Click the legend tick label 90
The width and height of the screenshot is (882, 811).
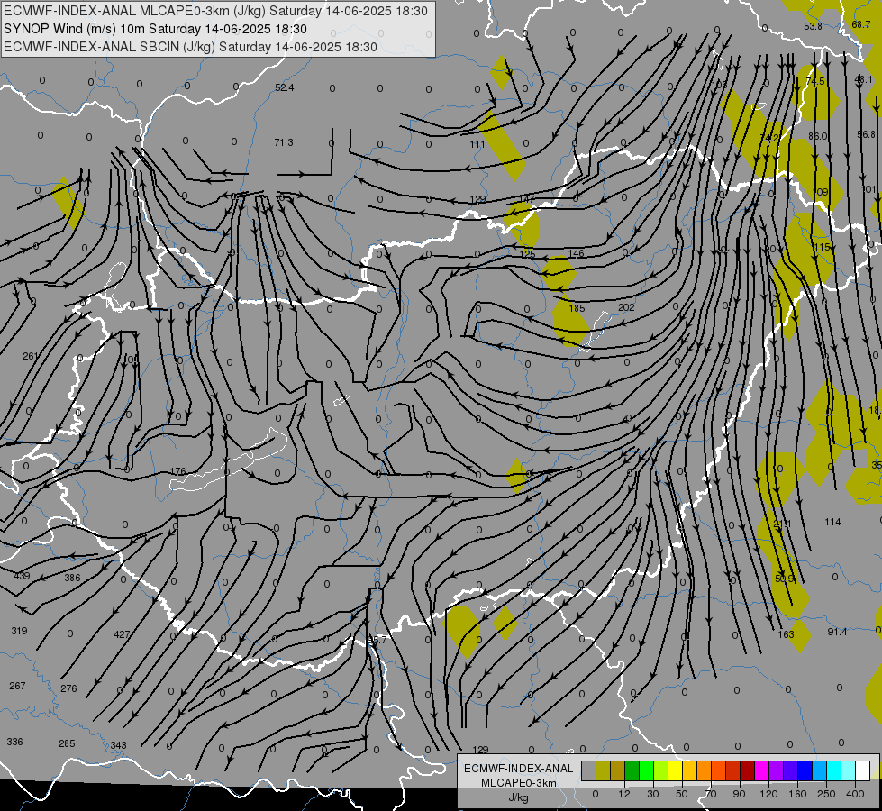point(739,794)
